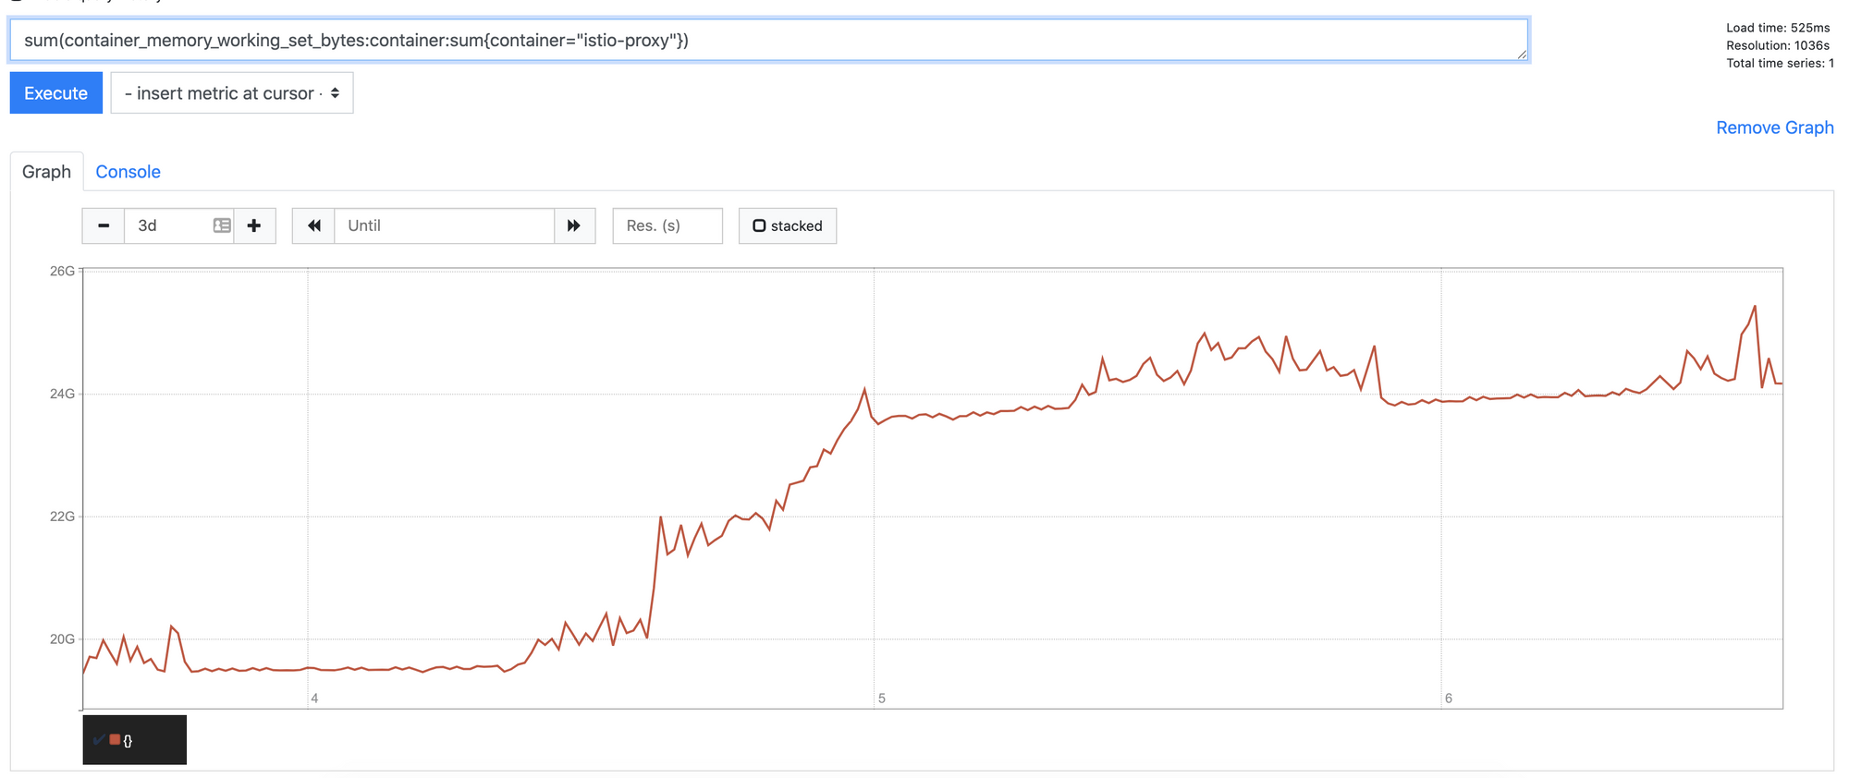Click the peak near 26G on graph
Image resolution: width=1849 pixels, height=778 pixels.
1755,307
